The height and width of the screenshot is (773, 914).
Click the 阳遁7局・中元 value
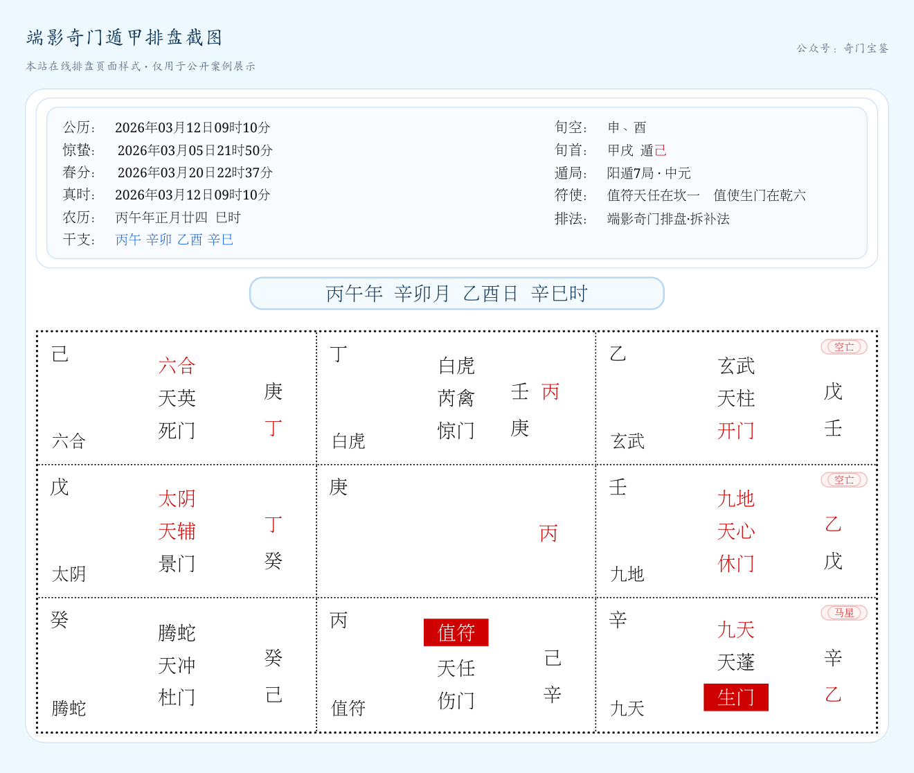tap(649, 173)
